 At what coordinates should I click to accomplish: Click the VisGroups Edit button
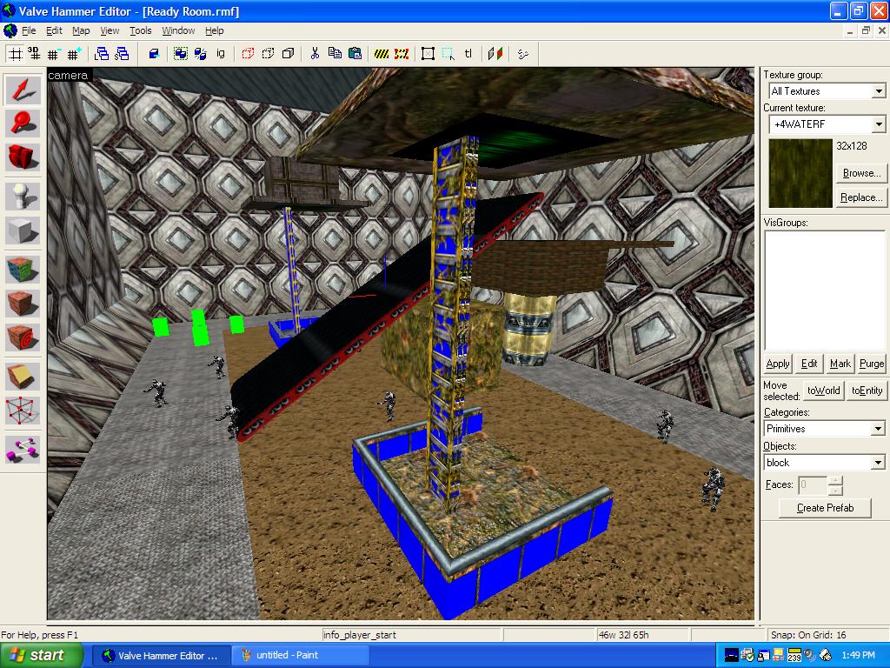pos(809,364)
